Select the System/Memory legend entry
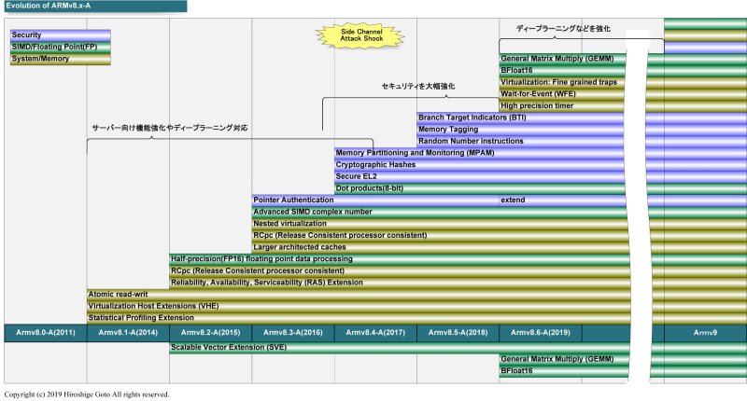Screen dimensions: 747x401 [x=61, y=59]
